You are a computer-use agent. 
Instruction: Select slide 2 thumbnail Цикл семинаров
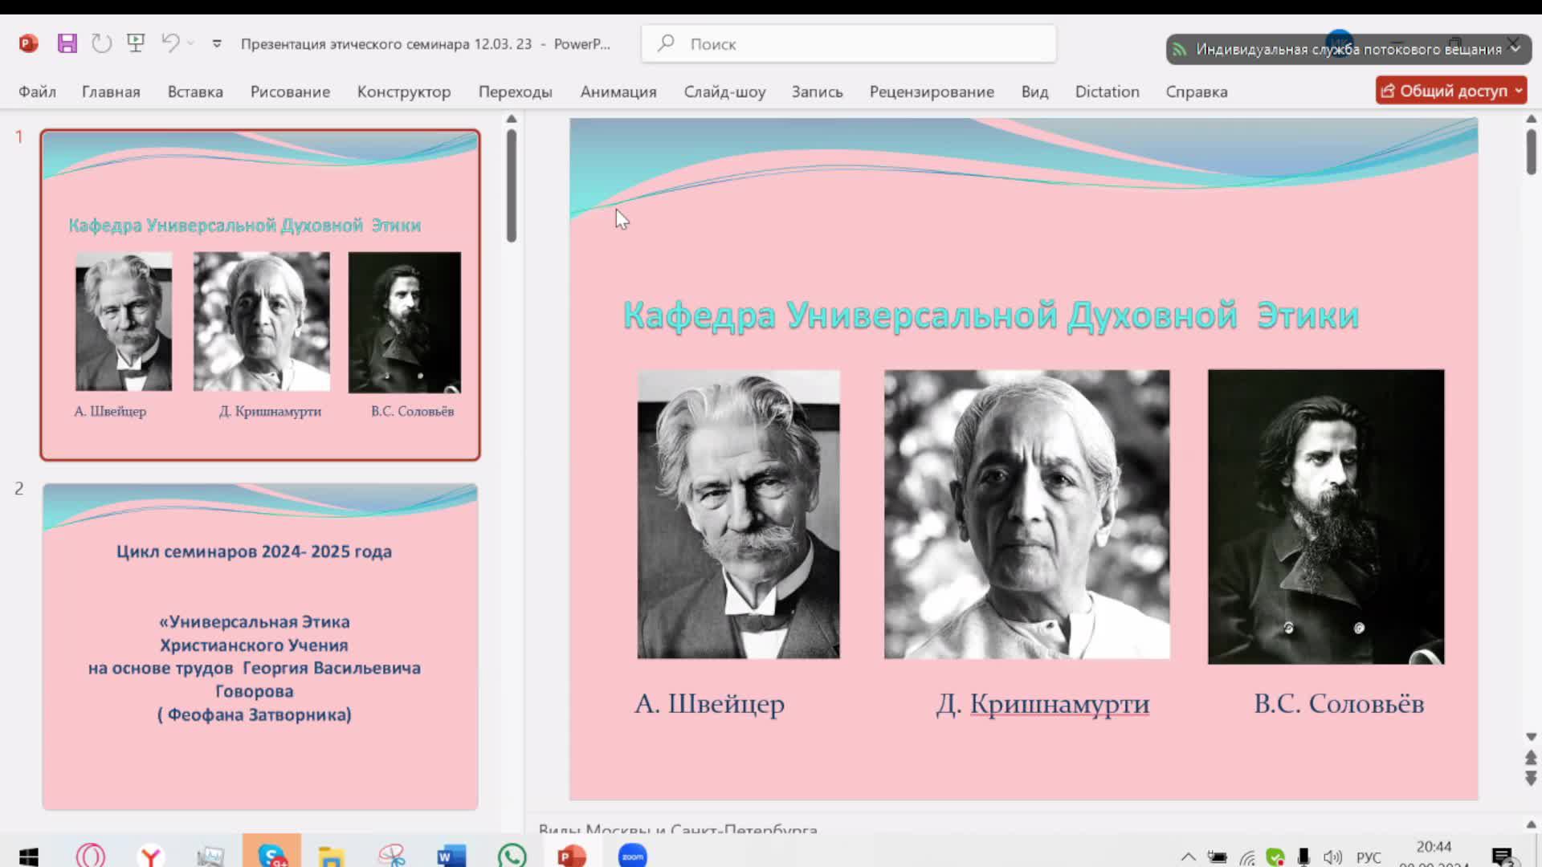point(260,646)
